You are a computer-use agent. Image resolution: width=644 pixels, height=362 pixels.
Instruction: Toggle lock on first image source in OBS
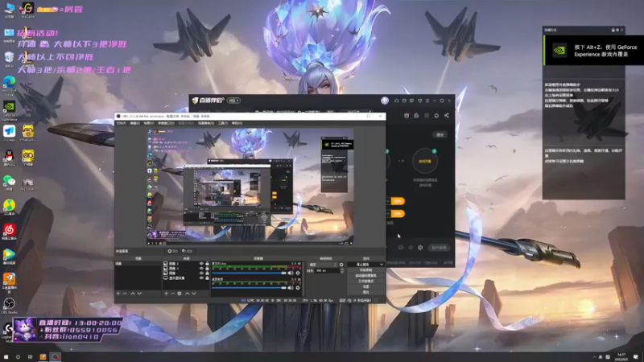click(x=207, y=264)
